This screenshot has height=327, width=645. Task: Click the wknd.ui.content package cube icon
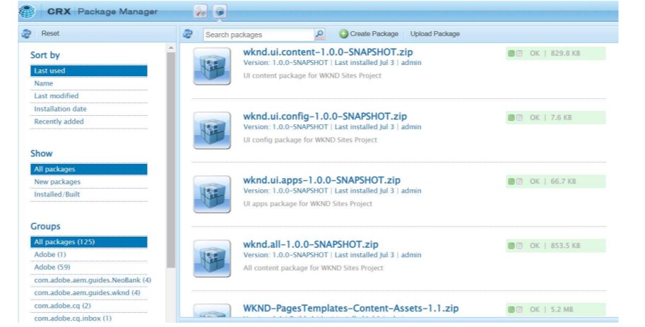pos(212,66)
